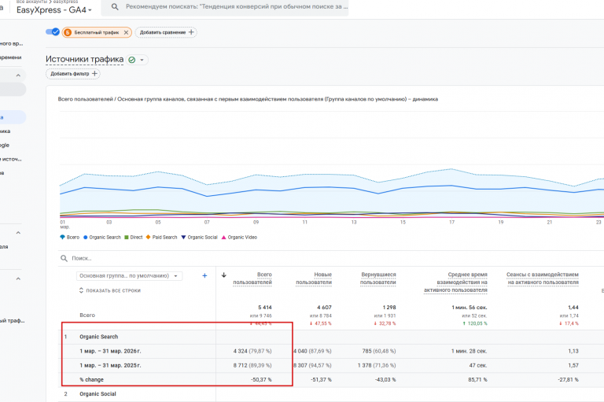Open Основная группа по умолчанию dimension dropdown
The height and width of the screenshot is (402, 604).
pos(129,276)
